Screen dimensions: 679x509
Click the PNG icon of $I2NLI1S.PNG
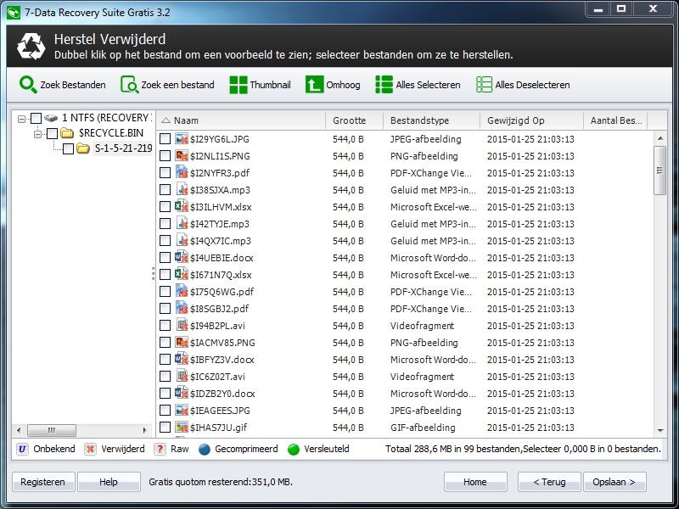pos(182,156)
